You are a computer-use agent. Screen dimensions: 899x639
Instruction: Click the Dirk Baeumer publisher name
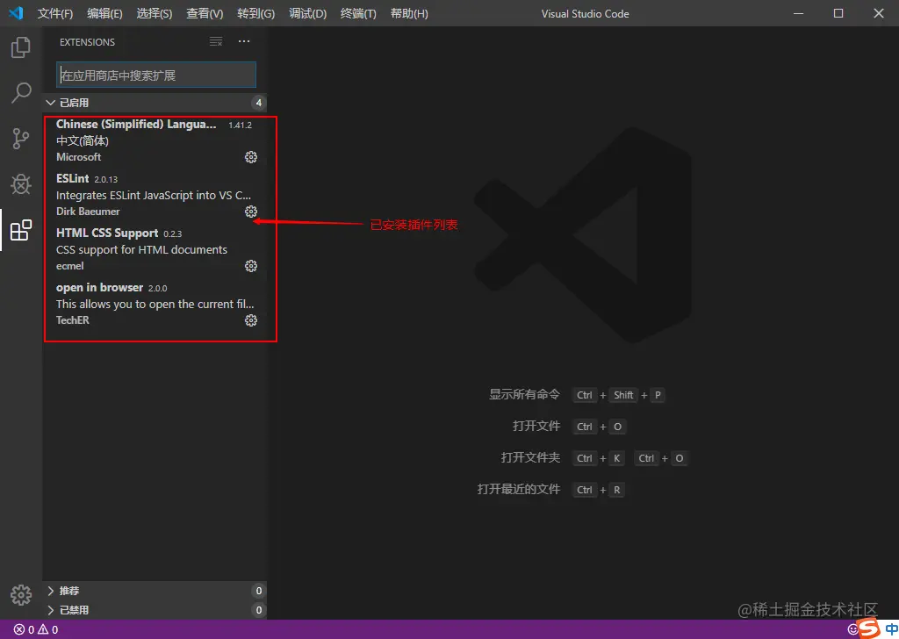pos(88,212)
